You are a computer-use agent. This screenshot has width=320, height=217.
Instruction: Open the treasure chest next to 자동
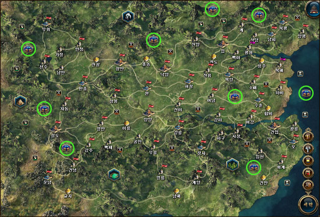coord(44,109)
